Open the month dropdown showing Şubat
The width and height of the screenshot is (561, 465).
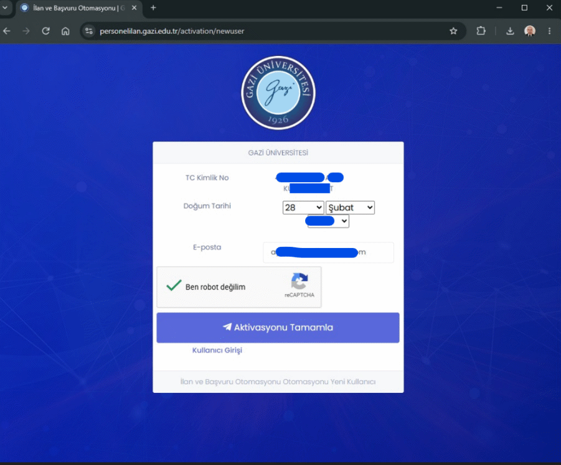click(350, 208)
